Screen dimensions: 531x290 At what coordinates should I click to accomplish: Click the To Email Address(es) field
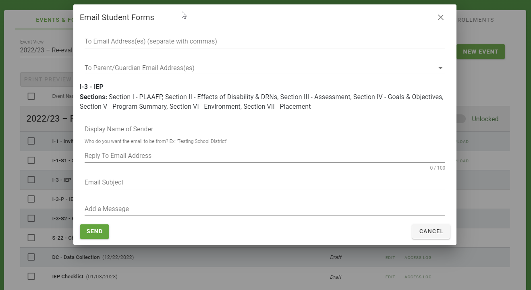[x=265, y=41]
